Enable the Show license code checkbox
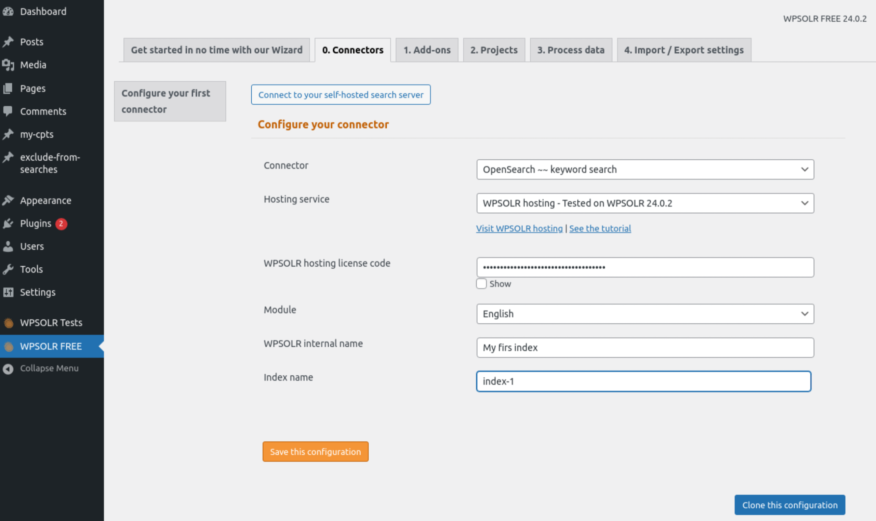 point(481,284)
